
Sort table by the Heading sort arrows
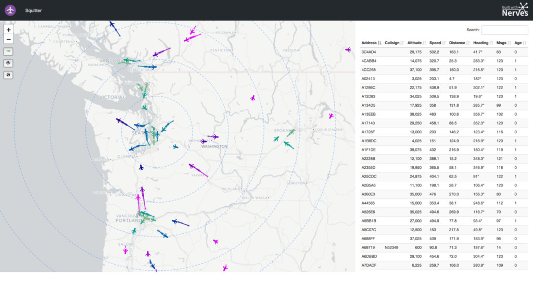point(491,43)
